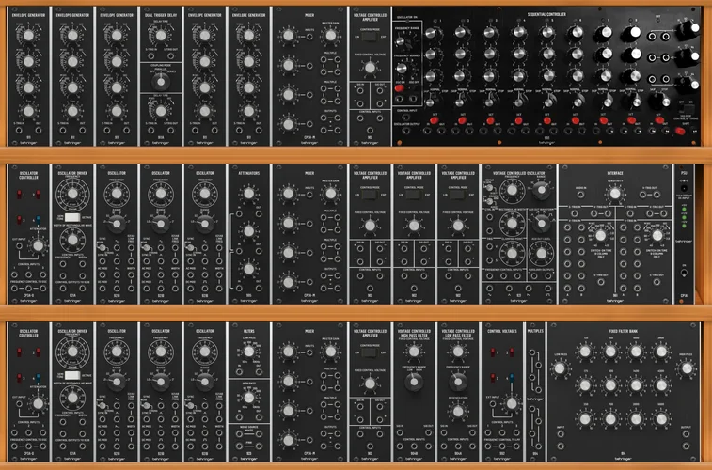Click the Control Input jack on Sequential Controller
This screenshot has width=712, height=470.
406,117
